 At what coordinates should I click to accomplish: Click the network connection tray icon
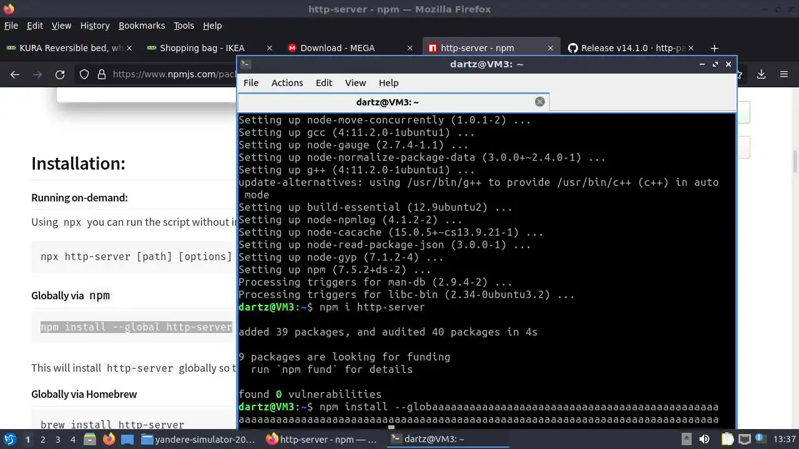pos(744,439)
